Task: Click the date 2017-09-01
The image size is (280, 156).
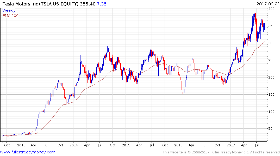Action: pyautogui.click(x=268, y=4)
